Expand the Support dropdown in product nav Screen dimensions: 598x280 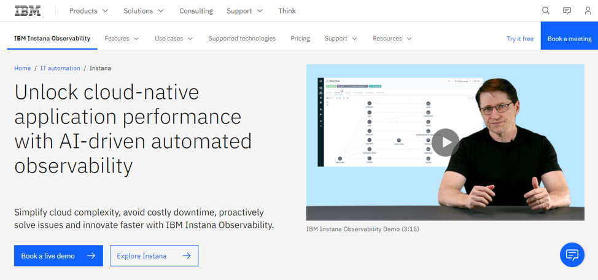pos(341,38)
